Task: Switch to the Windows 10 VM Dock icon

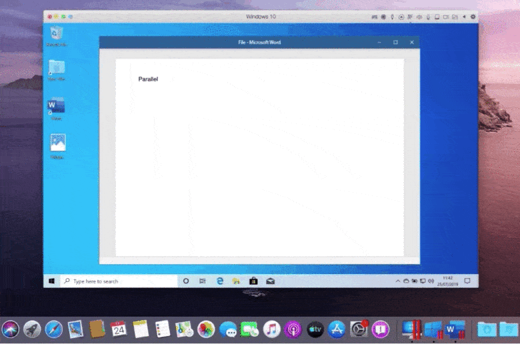Action: coord(433,329)
